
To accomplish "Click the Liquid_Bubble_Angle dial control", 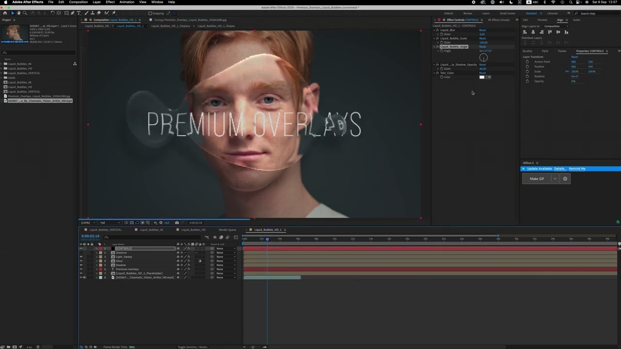I will [484, 58].
